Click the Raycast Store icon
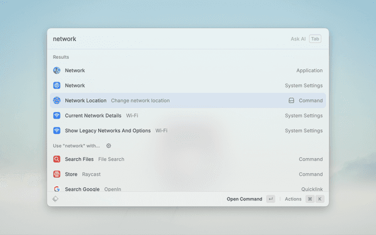The width and height of the screenshot is (376, 235). (x=57, y=174)
